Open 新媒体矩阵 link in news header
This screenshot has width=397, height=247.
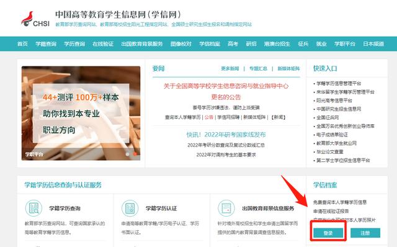(288, 68)
